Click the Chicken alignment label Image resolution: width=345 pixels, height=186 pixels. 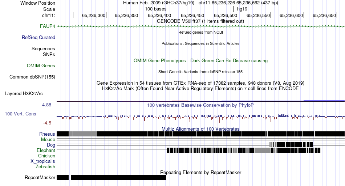(x=46, y=156)
